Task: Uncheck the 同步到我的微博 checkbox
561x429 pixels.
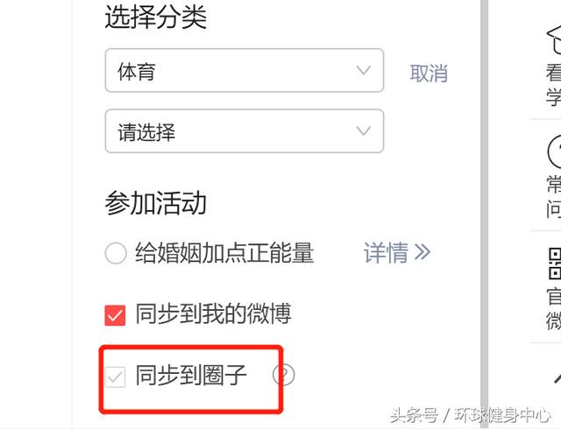Action: tap(115, 315)
